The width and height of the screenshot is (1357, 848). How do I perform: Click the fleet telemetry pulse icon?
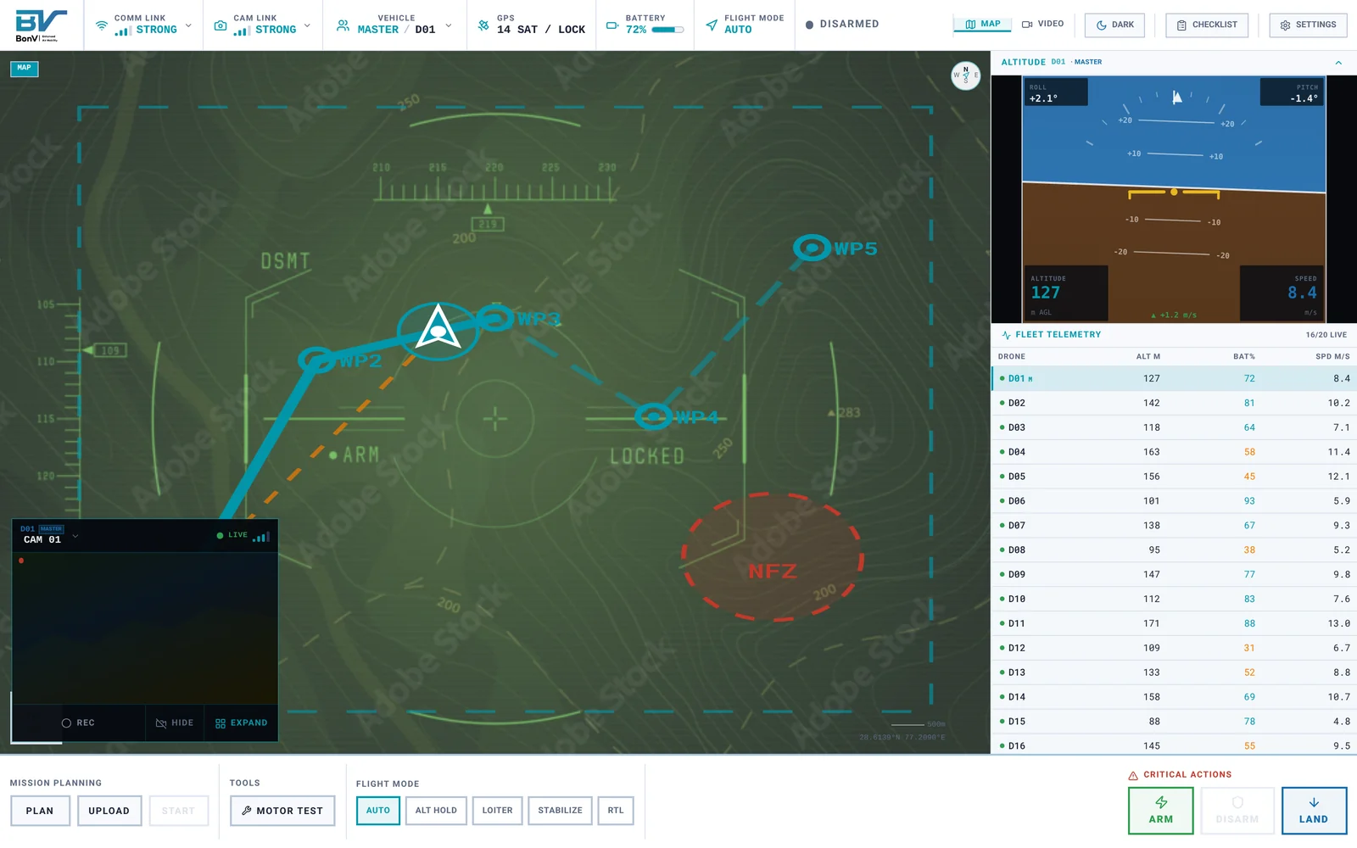pyautogui.click(x=1007, y=335)
